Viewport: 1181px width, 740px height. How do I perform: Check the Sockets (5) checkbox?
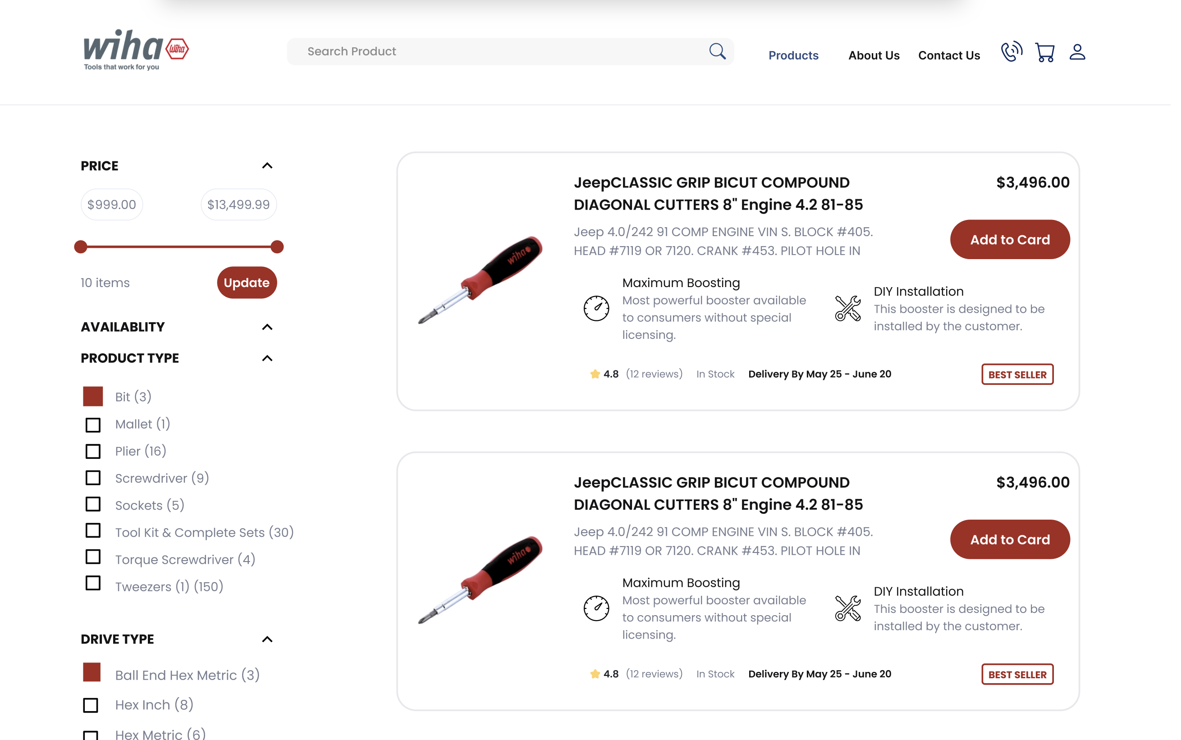(92, 503)
